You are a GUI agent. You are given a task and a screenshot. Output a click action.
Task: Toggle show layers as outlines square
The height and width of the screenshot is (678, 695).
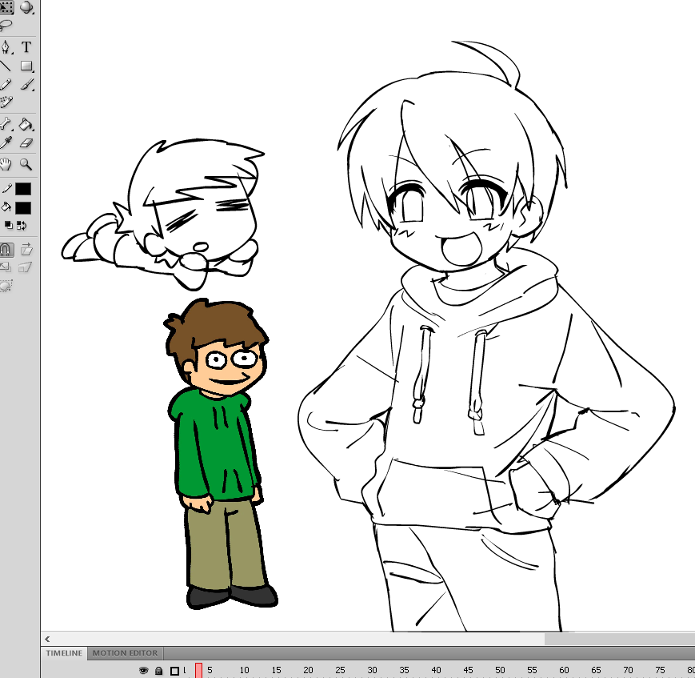point(174,671)
